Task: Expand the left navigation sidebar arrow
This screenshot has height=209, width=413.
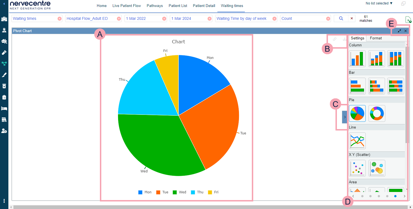Action: pos(4,4)
